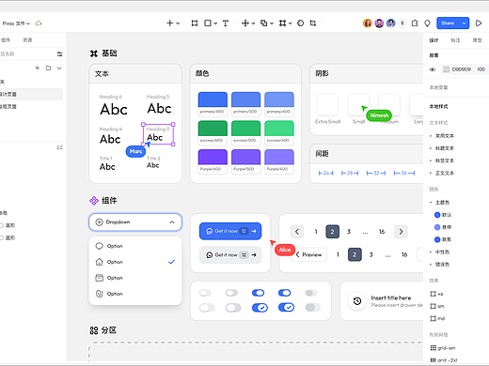Click the lightbulb tips icon

click(x=427, y=23)
